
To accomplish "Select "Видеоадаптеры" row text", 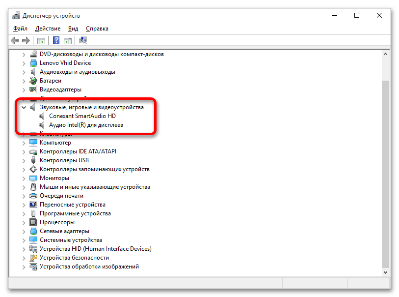I will tap(60, 89).
